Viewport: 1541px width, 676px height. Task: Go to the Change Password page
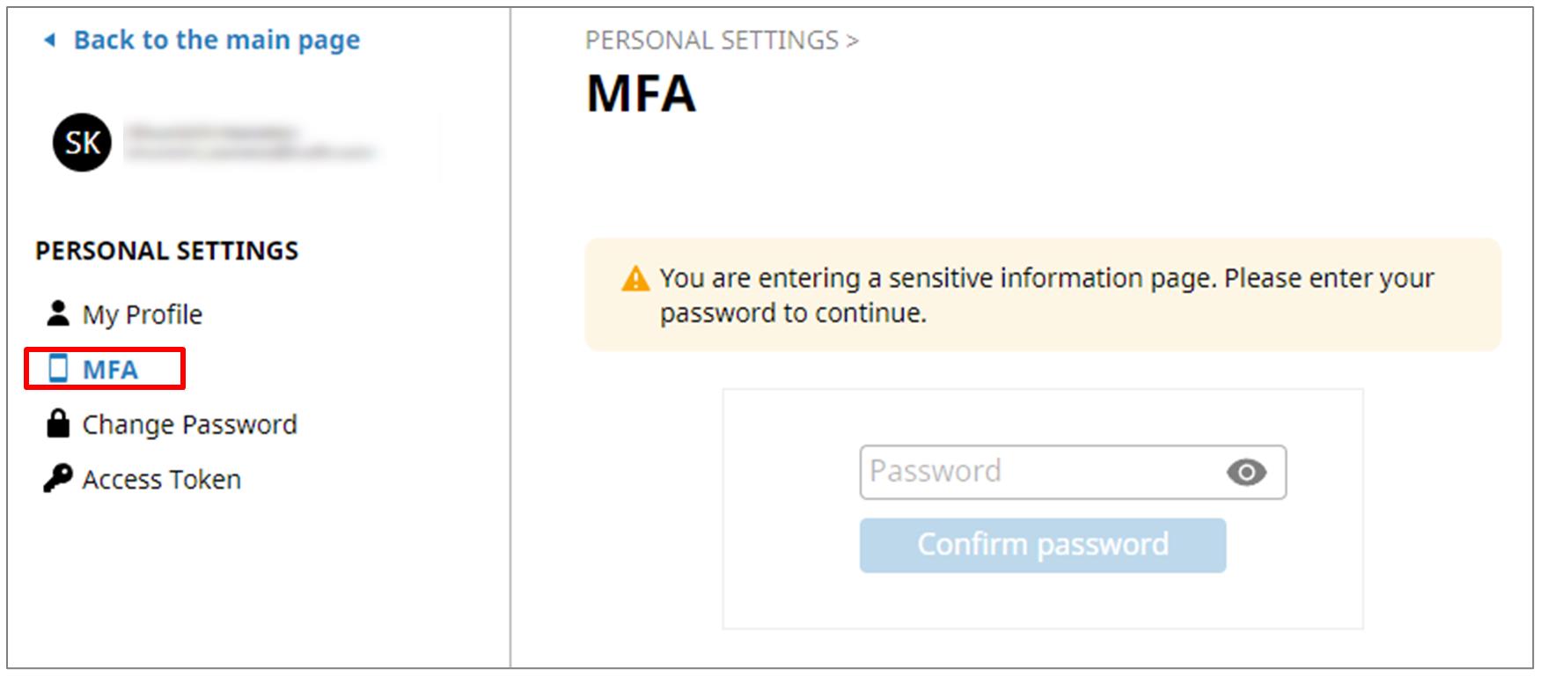tap(189, 424)
